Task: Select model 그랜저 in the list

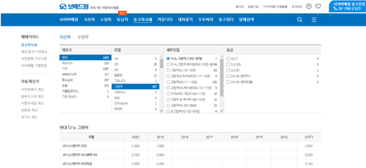Action: (x=135, y=87)
